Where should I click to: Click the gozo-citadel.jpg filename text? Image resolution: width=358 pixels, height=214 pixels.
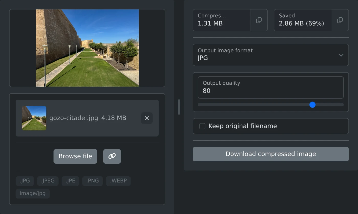pos(74,118)
